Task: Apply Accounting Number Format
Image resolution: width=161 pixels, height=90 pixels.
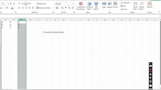Action: (x=57, y=8)
